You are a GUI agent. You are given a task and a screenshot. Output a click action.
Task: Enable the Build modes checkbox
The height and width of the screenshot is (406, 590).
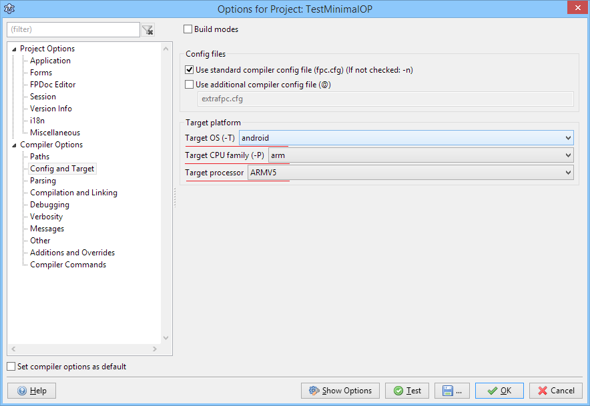click(188, 29)
